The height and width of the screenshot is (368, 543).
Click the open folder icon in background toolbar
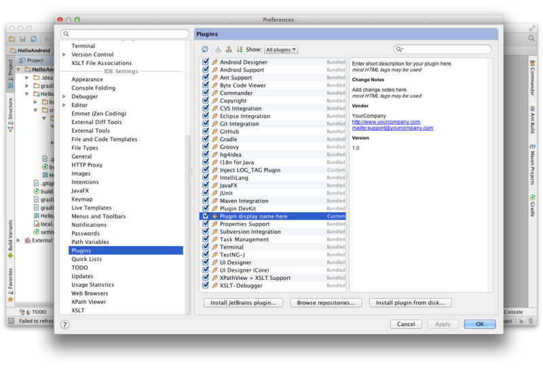[12, 39]
